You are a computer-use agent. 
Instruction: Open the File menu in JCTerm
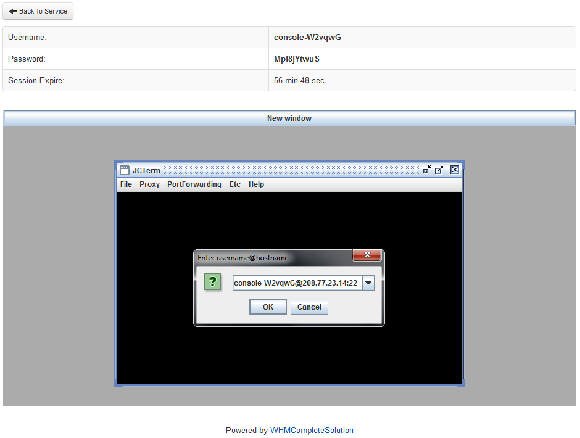coord(125,184)
